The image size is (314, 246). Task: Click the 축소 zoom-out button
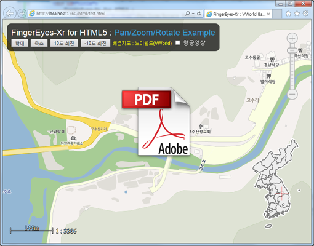click(x=39, y=43)
